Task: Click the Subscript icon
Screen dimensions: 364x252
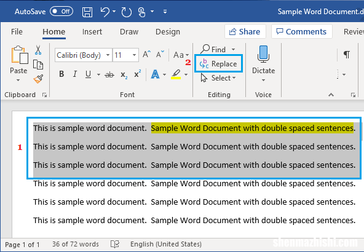Action: click(x=124, y=75)
